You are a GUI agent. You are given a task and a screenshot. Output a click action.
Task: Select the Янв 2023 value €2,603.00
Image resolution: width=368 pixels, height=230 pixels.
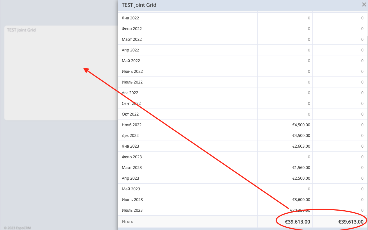pyautogui.click(x=301, y=146)
